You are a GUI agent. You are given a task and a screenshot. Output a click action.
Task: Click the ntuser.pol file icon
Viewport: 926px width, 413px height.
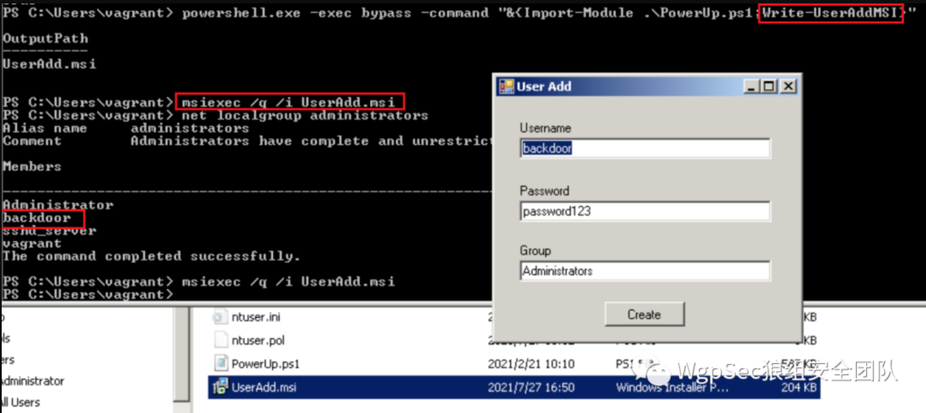[220, 340]
